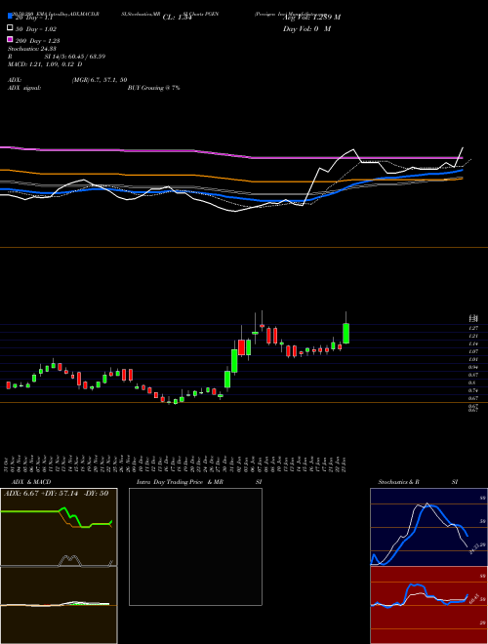
Task: Click the magenta 200 Day legend swatch
Action: (x=10, y=40)
